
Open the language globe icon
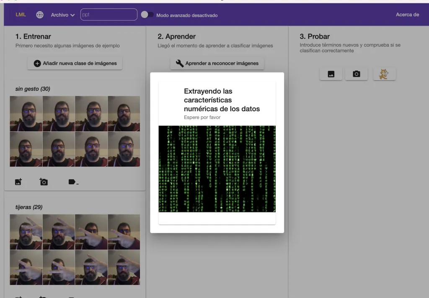pos(40,15)
